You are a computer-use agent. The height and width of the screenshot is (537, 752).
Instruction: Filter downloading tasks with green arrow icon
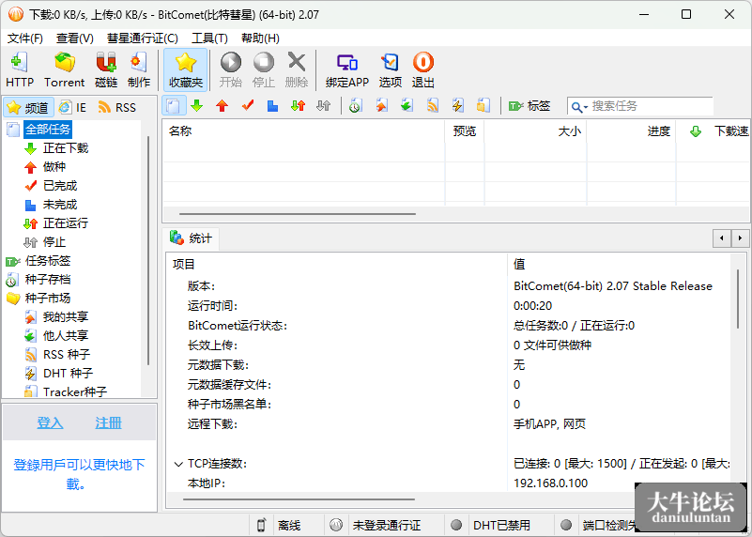tap(196, 105)
